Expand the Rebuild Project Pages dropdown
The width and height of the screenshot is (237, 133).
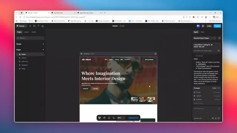tap(204, 38)
